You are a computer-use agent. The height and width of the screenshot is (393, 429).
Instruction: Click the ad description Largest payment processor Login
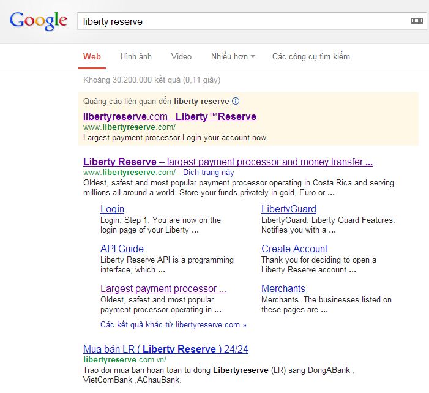(x=174, y=137)
